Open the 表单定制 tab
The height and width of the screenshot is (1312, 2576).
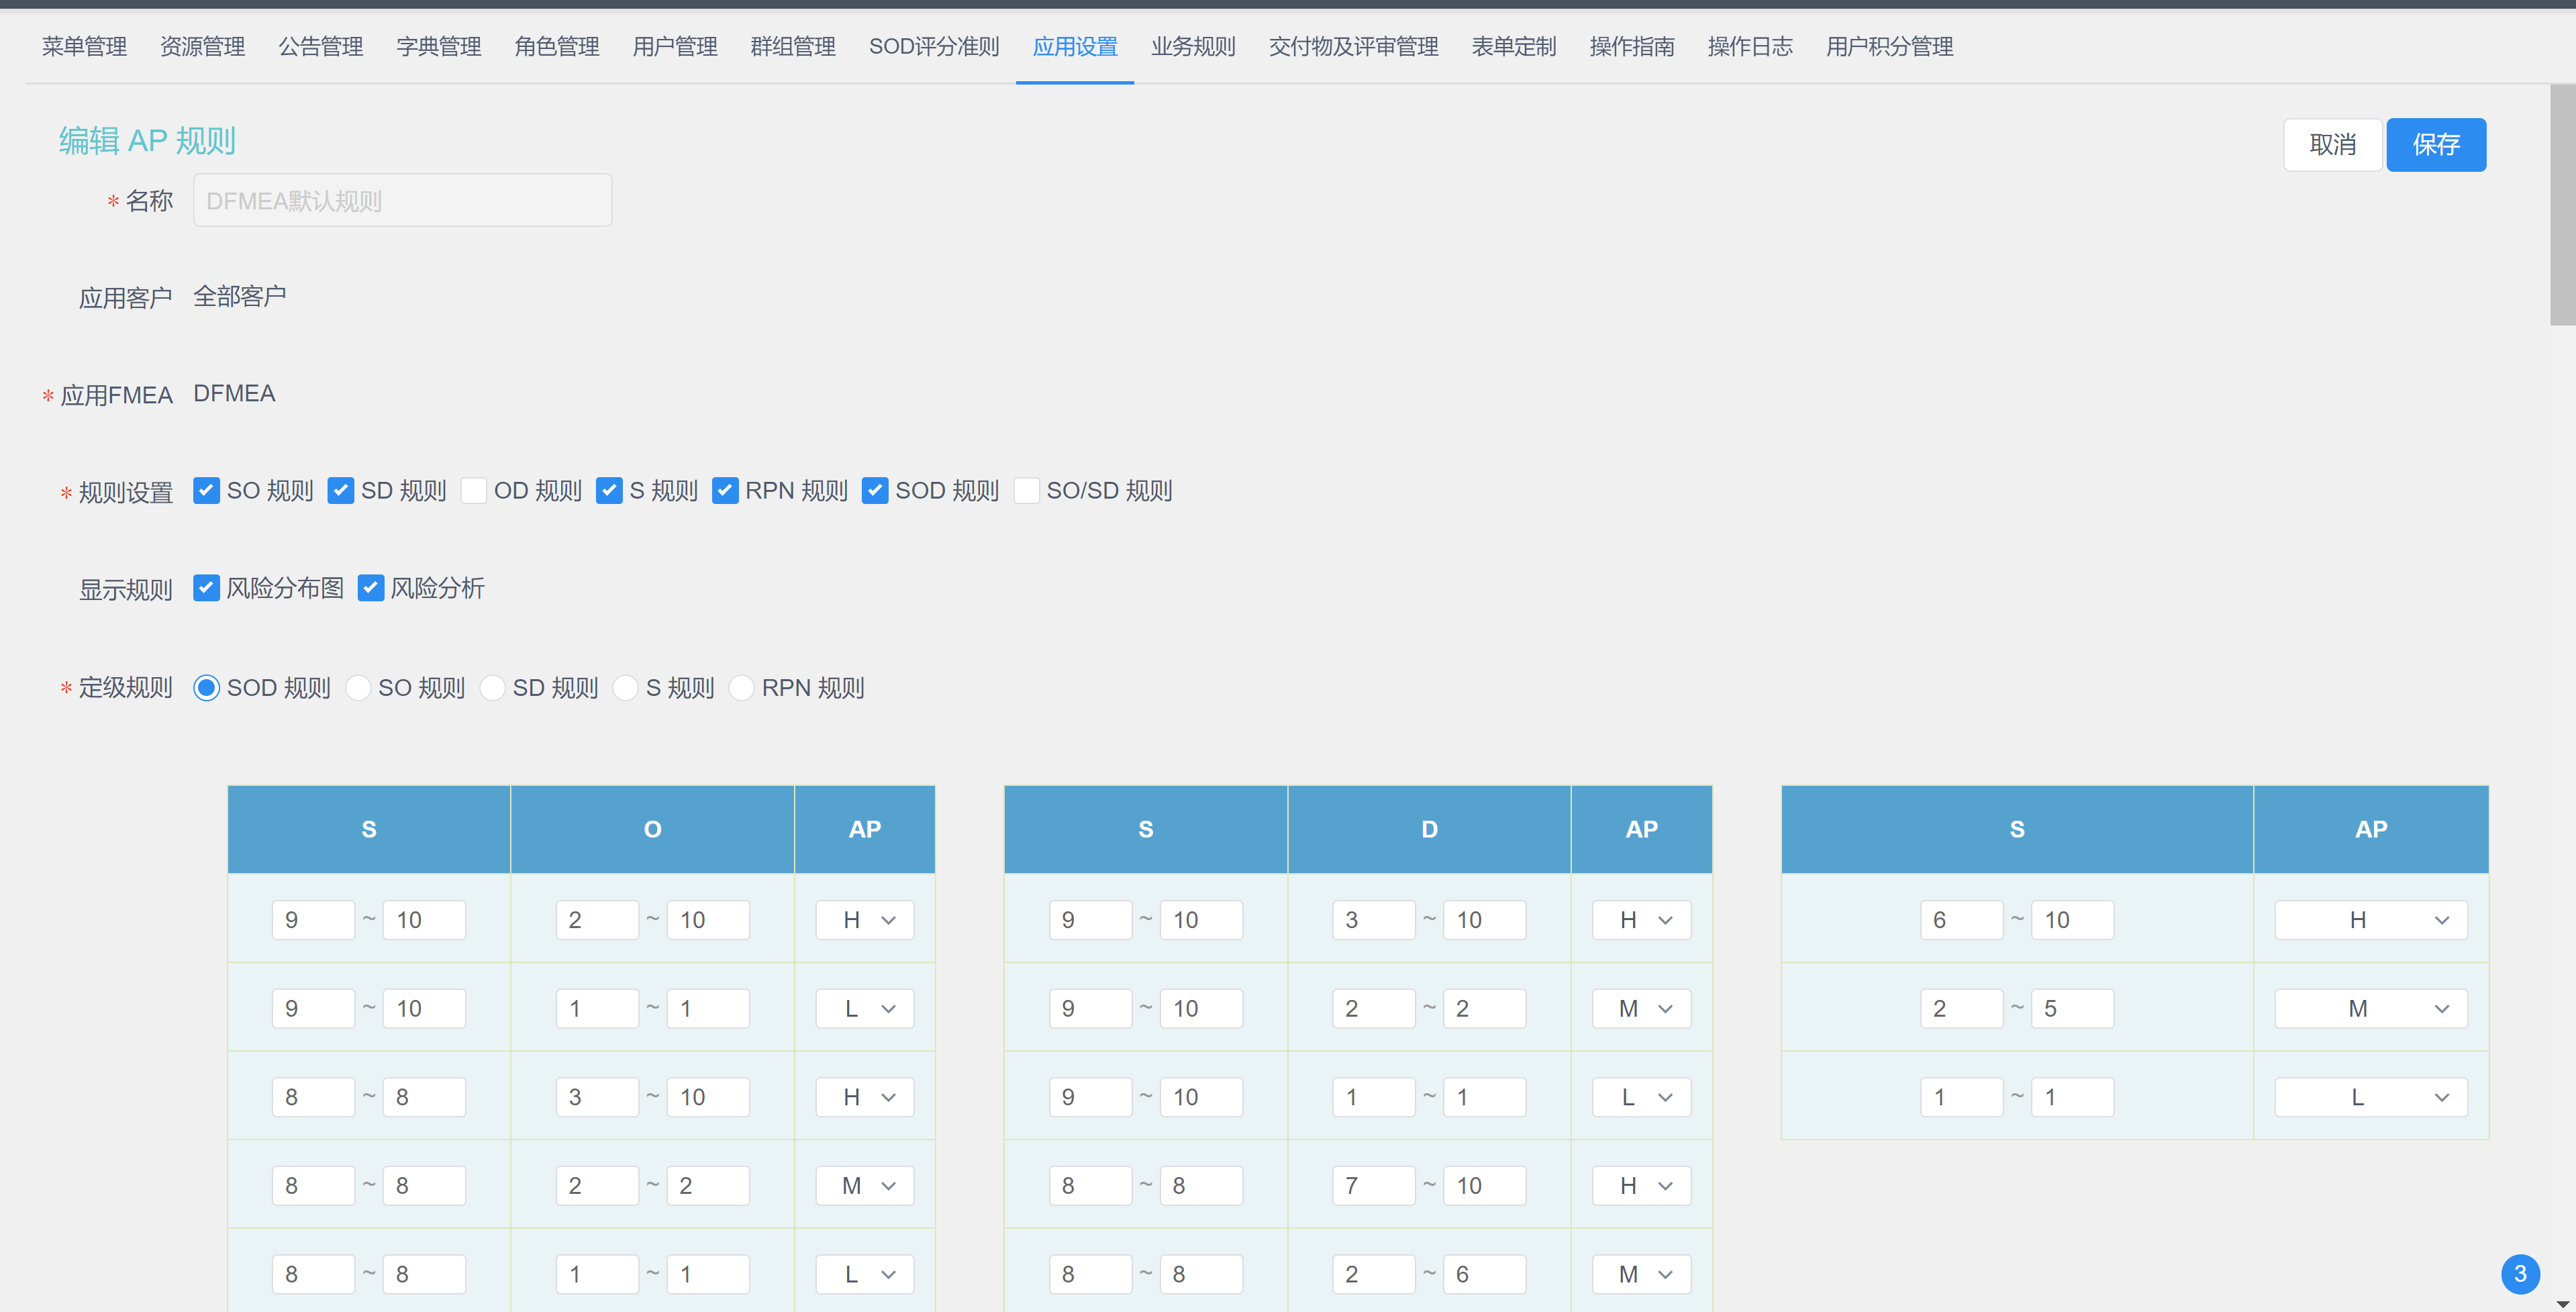pyautogui.click(x=1513, y=46)
